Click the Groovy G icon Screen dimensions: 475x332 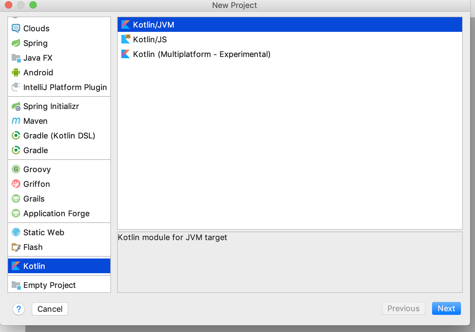click(x=16, y=169)
